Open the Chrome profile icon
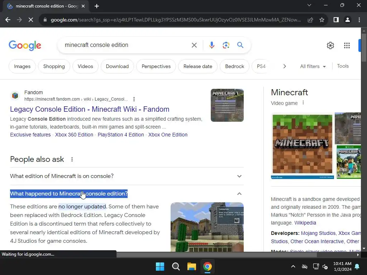 [348, 20]
